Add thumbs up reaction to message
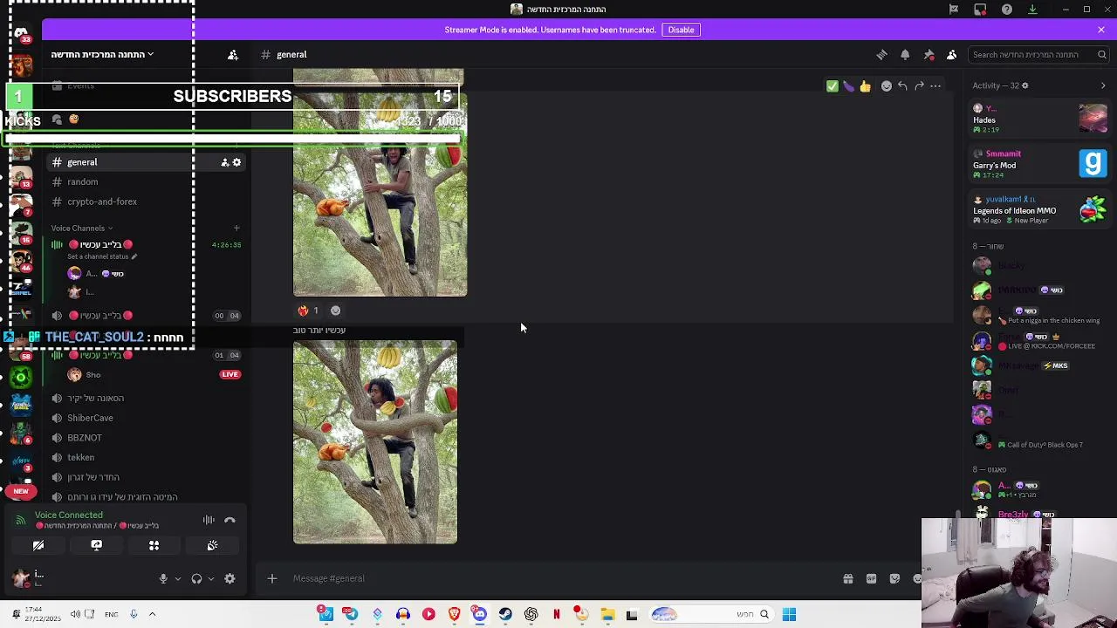 [x=865, y=86]
